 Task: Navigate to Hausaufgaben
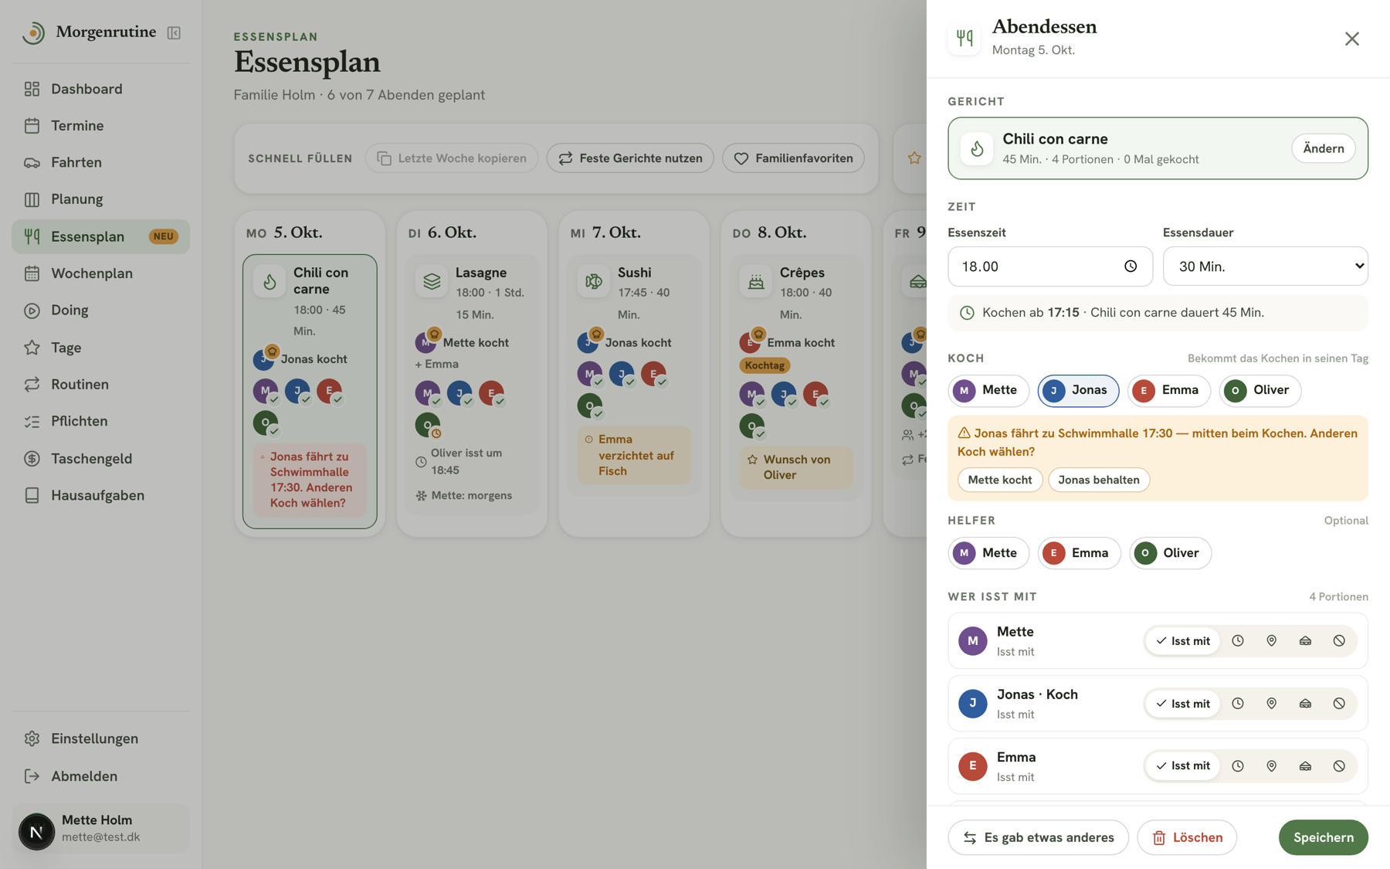(x=100, y=495)
